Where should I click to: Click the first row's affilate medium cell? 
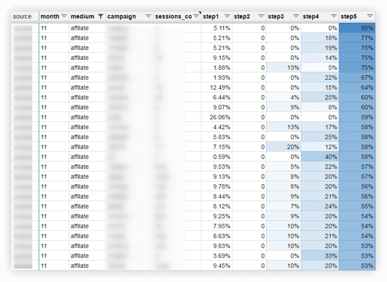tap(87, 28)
